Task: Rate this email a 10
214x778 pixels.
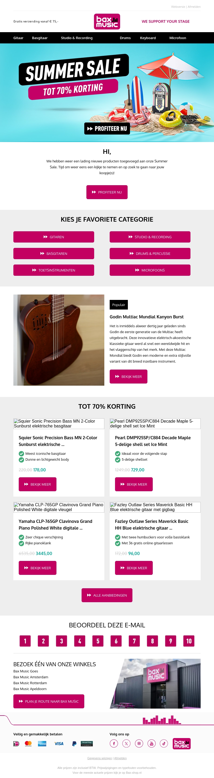Action: [188, 641]
